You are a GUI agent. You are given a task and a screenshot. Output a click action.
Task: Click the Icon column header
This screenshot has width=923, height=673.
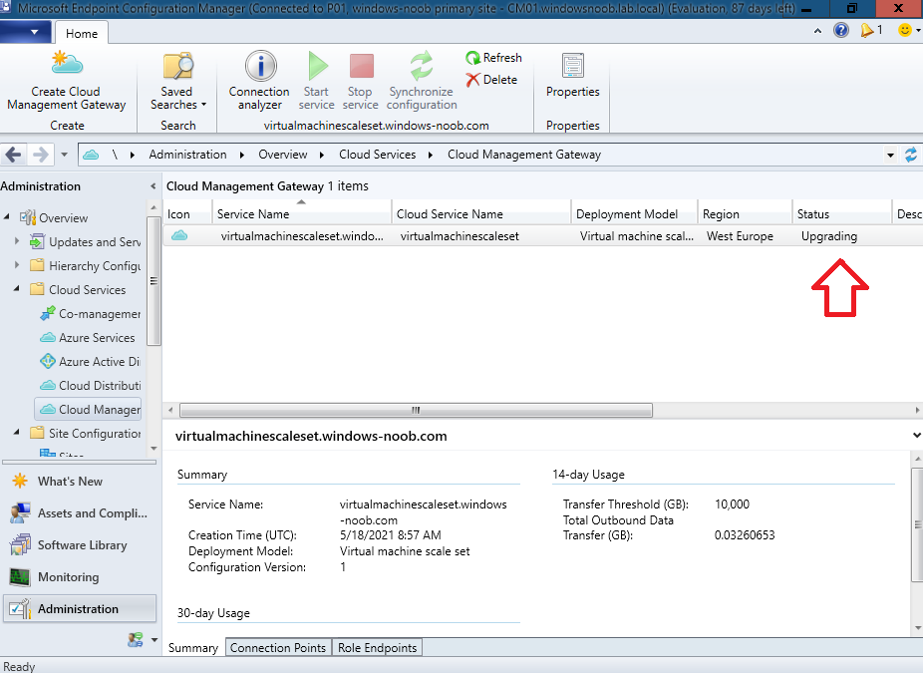click(187, 213)
